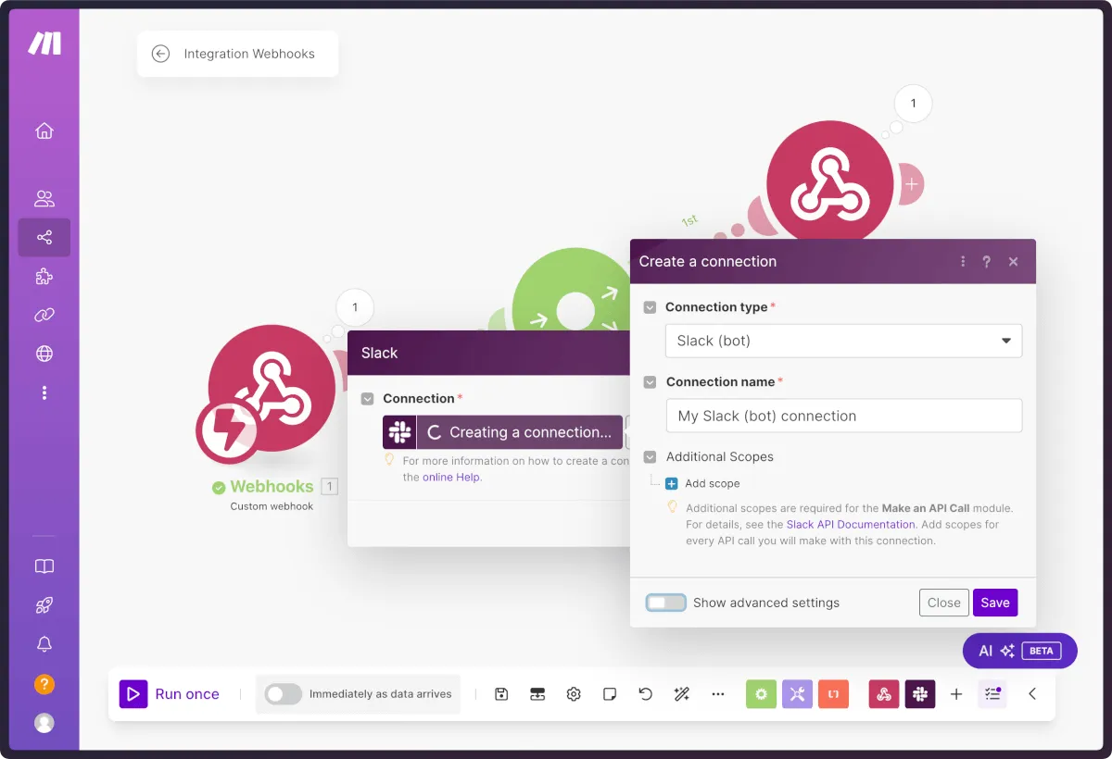Save the new connection
The height and width of the screenshot is (759, 1112).
995,603
